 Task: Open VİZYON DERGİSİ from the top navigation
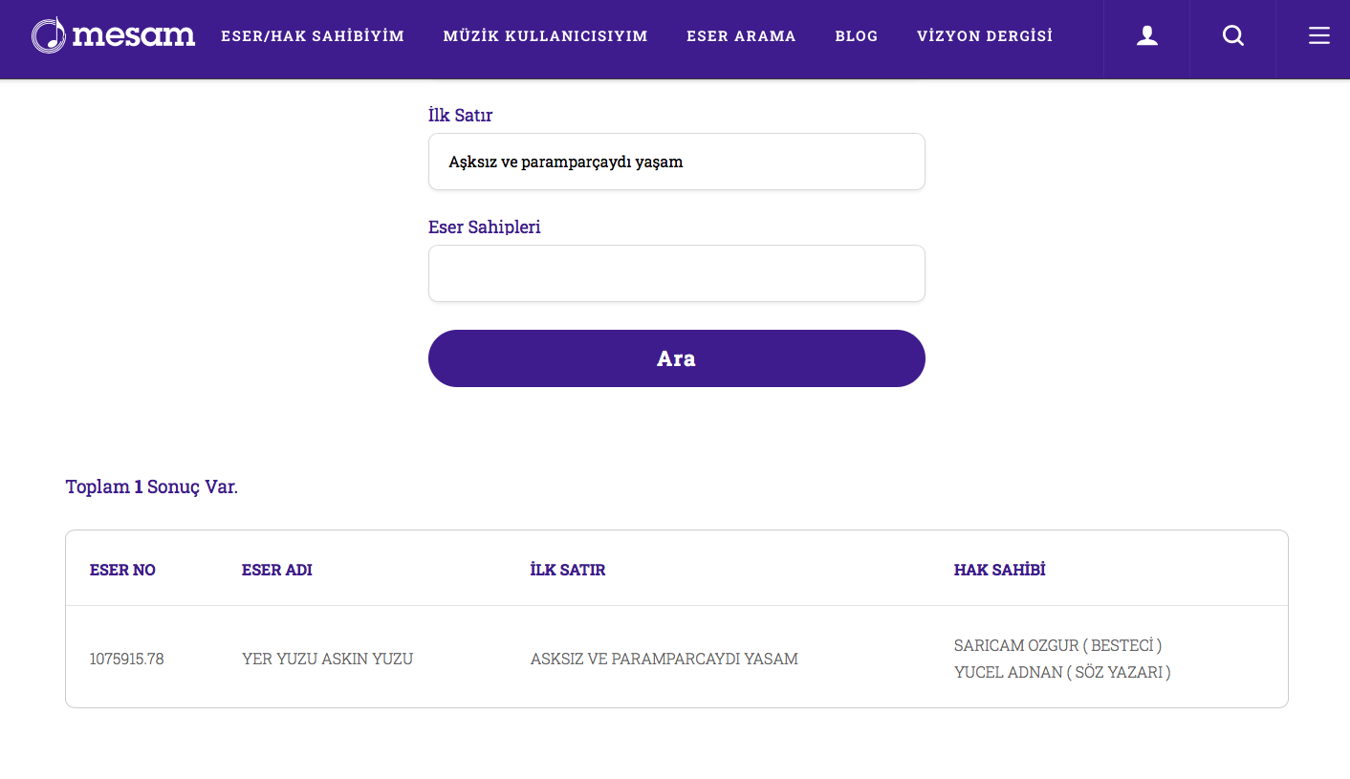click(x=984, y=36)
